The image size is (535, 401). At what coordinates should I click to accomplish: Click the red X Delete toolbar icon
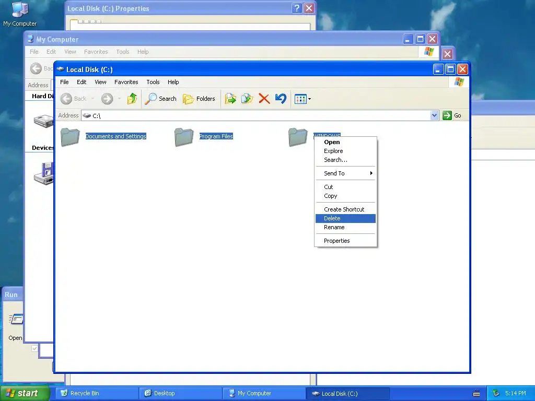[264, 99]
